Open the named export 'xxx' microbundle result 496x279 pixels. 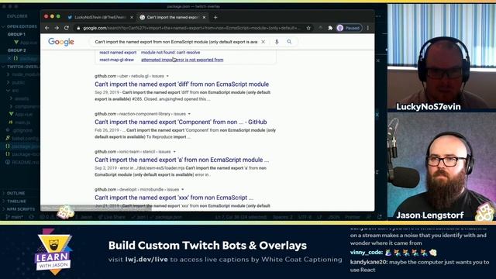click(174, 198)
